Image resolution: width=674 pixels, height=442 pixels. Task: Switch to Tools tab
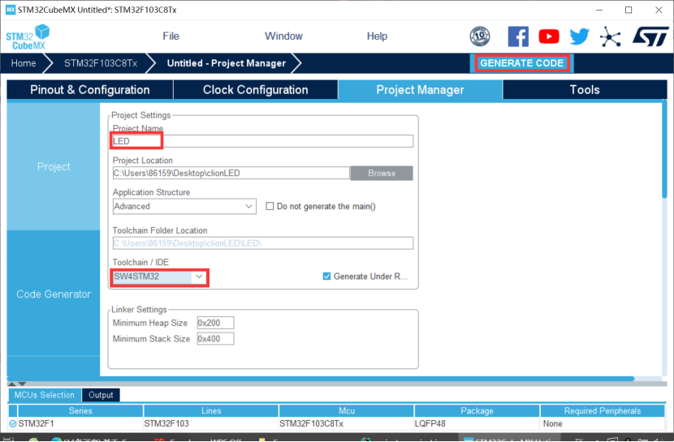[x=585, y=90]
